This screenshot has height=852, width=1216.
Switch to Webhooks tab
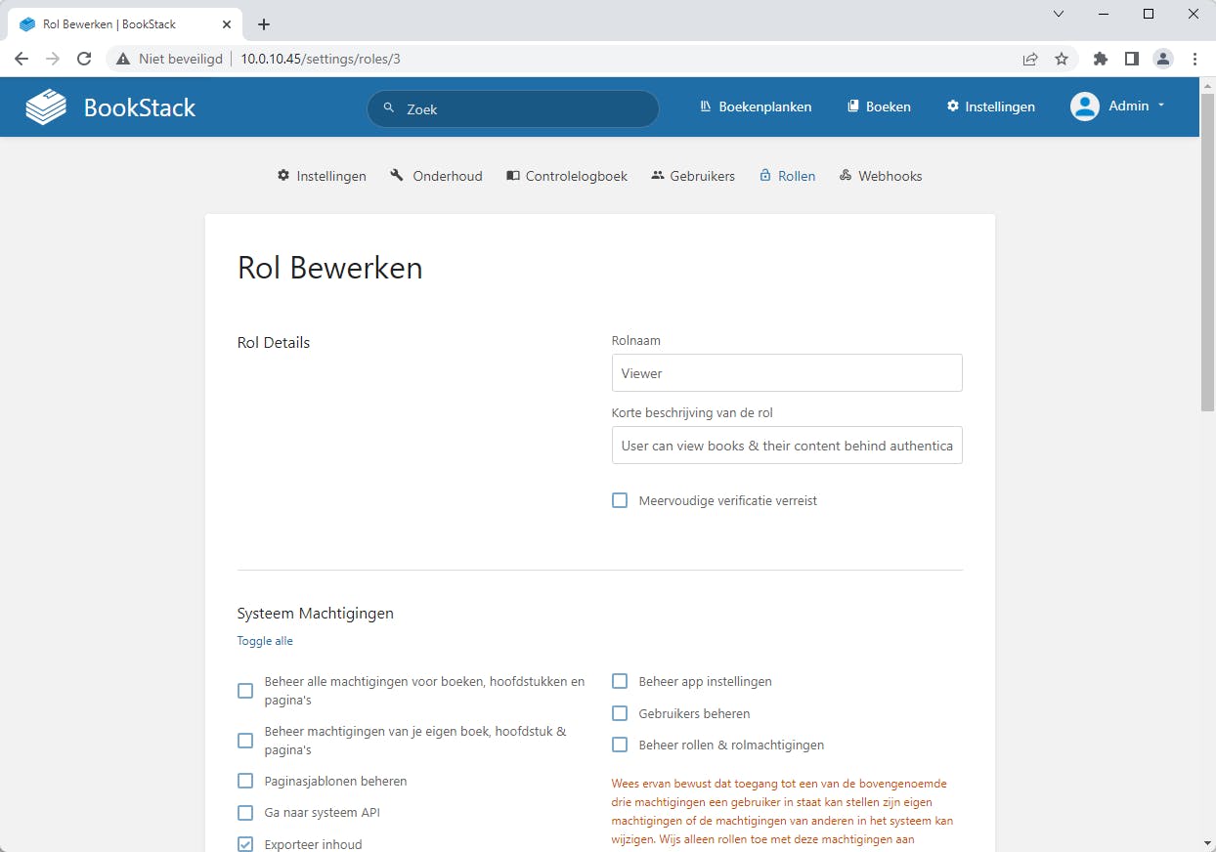pos(881,176)
